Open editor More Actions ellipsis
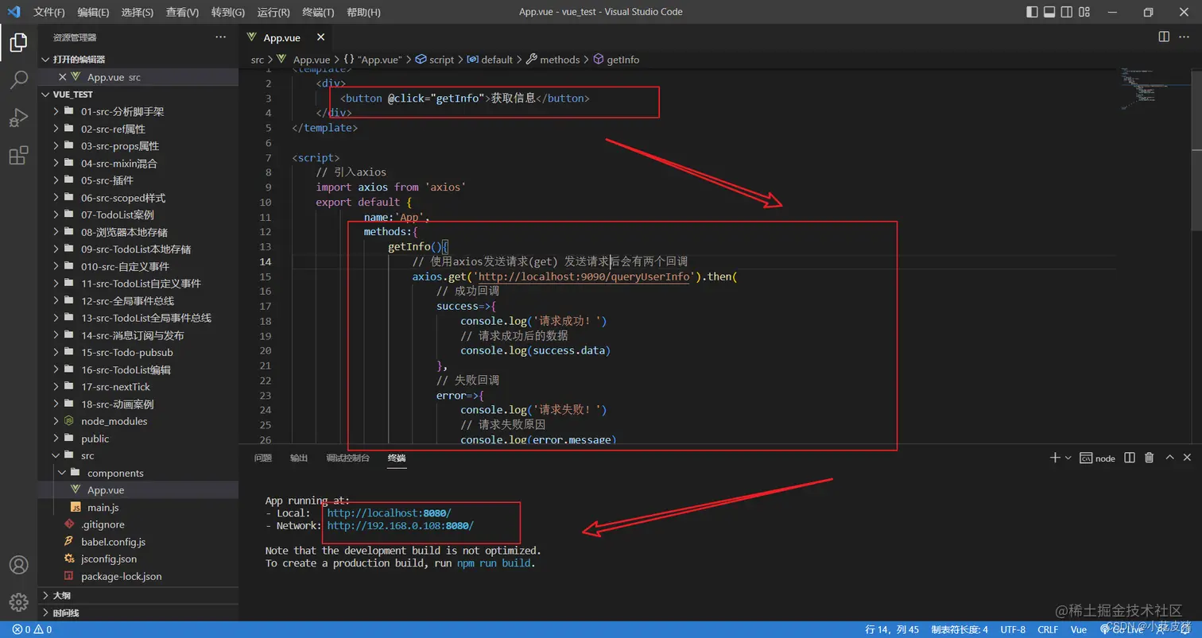 click(1185, 37)
